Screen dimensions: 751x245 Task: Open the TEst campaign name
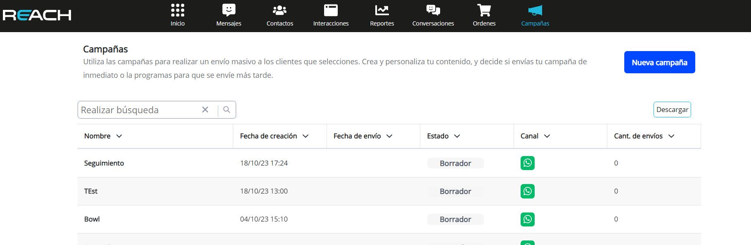point(91,191)
